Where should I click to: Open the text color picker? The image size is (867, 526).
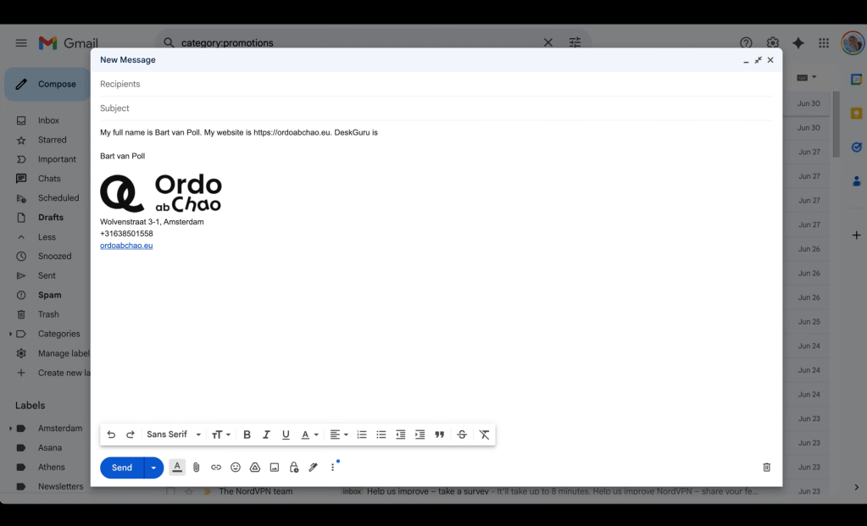(x=309, y=435)
